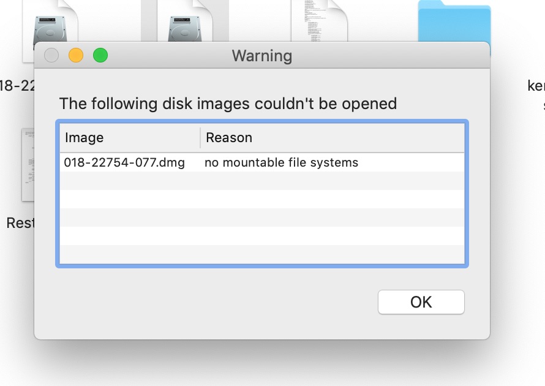Click the second empty row in table
This screenshot has width=545, height=386.
point(261,199)
